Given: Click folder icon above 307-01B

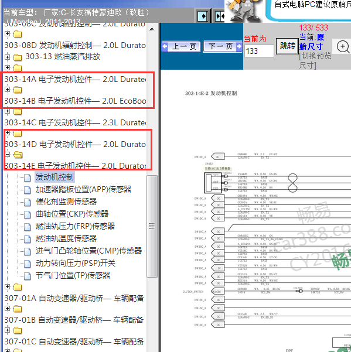Looking at the screenshot, I should click(18, 309).
